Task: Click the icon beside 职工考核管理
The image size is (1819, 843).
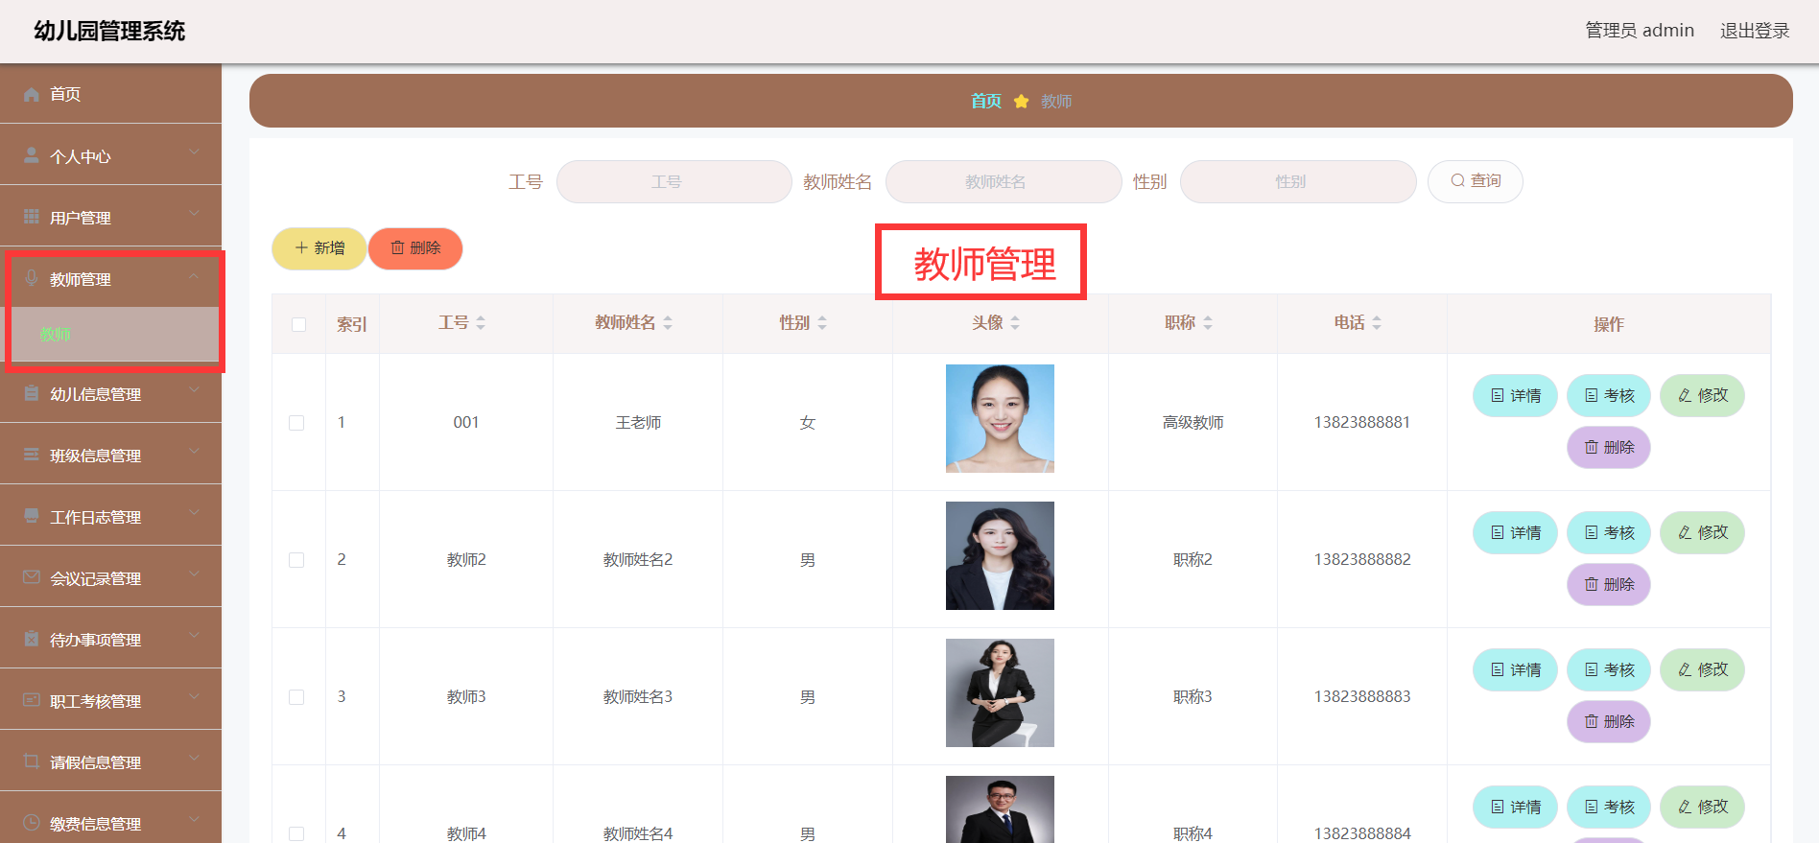Action: (x=32, y=700)
